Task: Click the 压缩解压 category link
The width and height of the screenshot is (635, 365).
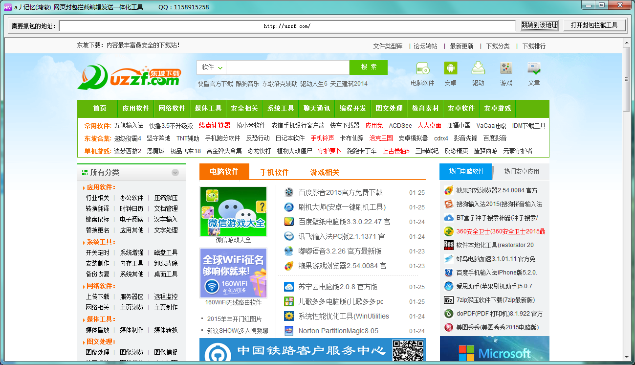Action: click(166, 198)
